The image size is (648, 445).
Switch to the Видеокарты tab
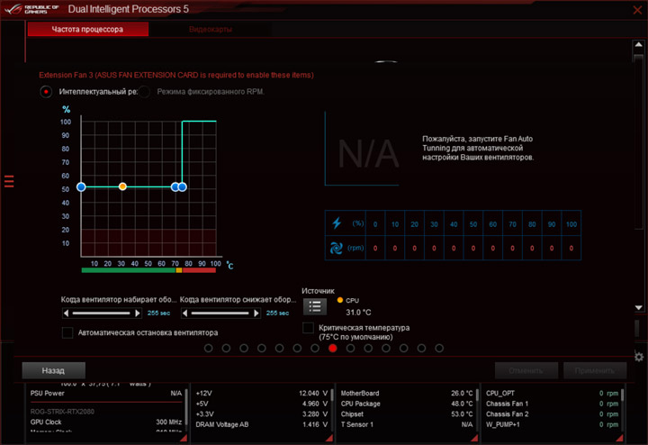point(211,30)
